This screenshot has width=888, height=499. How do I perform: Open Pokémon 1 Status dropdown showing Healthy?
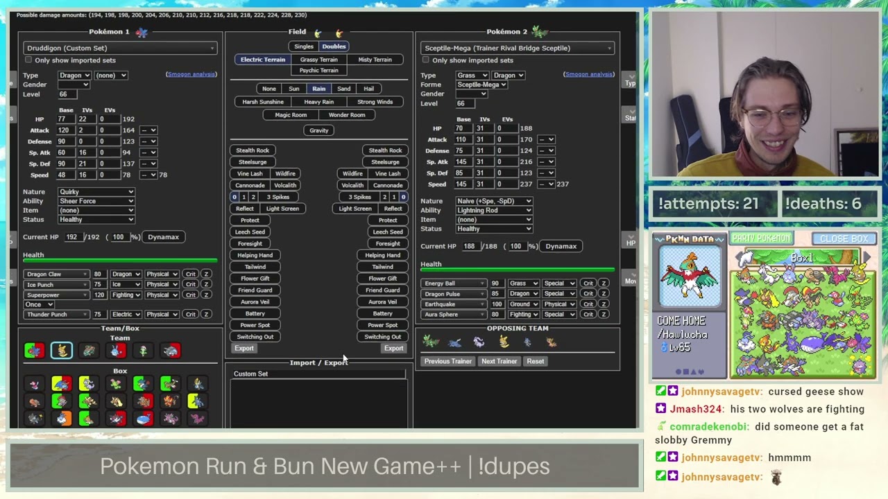(x=96, y=220)
